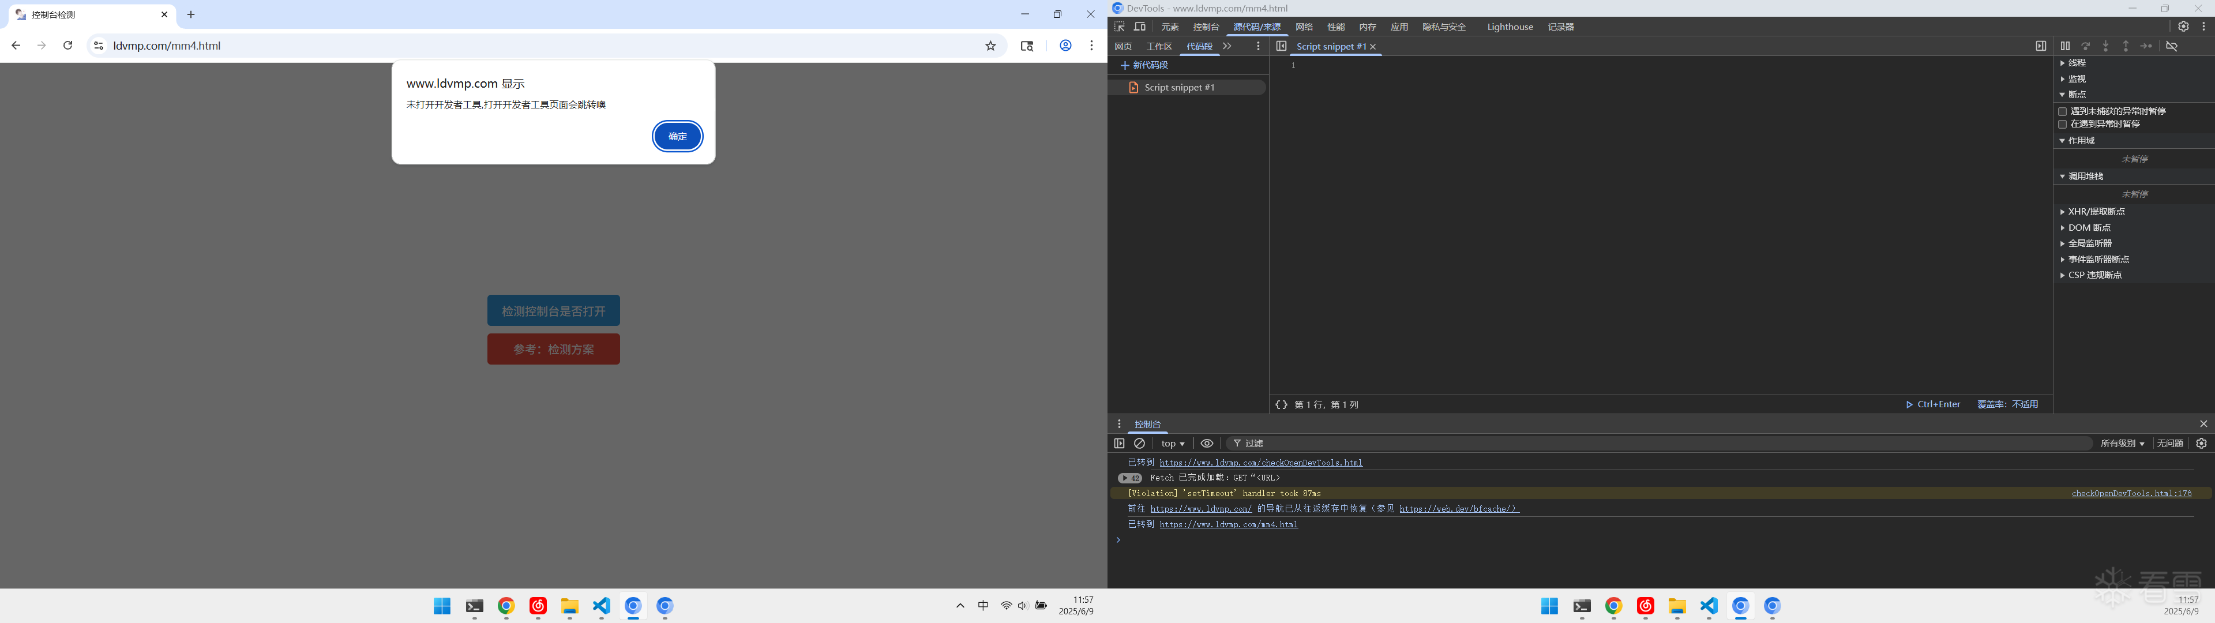
Task: Bookmark this page with the star icon
Action: [x=990, y=46]
